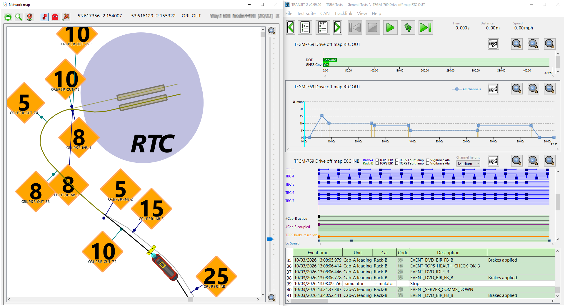Screen dimensions: 565x306
Task: Click the satellite GNSS icon
Action: pos(66,17)
